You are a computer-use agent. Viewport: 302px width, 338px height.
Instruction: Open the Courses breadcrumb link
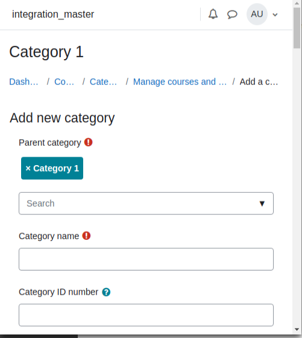click(64, 82)
